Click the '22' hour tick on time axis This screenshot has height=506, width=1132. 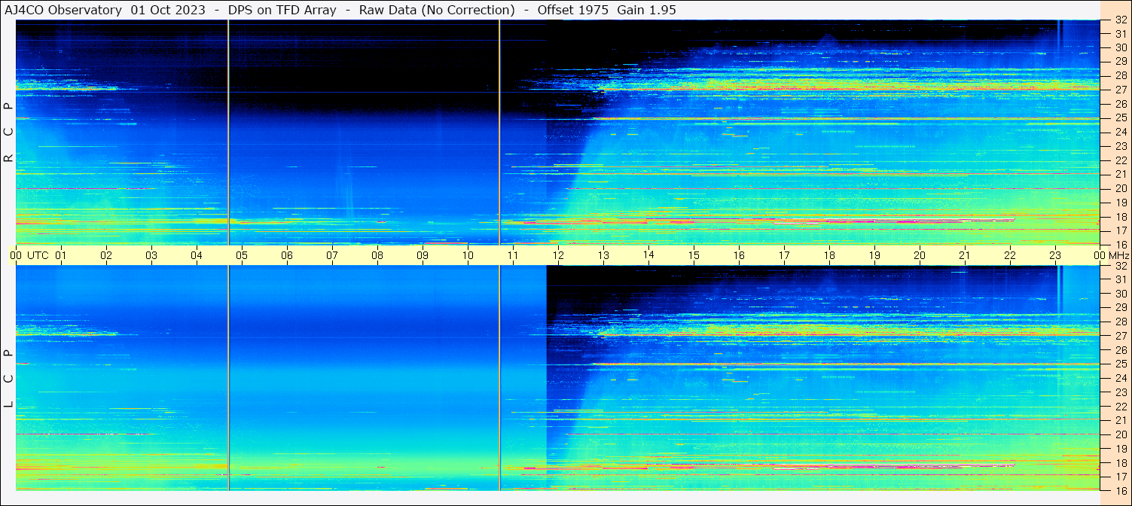click(x=1010, y=255)
